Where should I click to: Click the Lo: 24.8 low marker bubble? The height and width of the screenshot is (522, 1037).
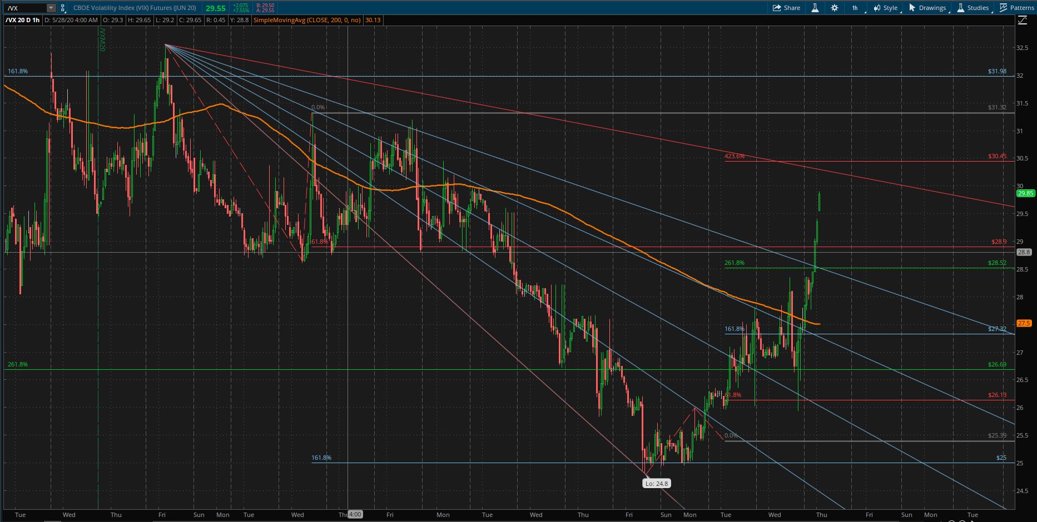[656, 484]
